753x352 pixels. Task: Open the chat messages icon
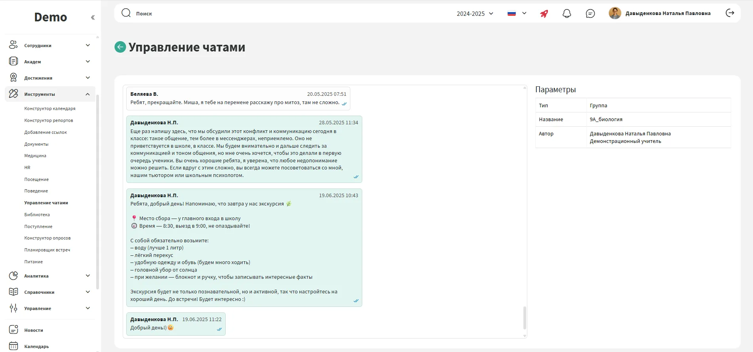(590, 13)
